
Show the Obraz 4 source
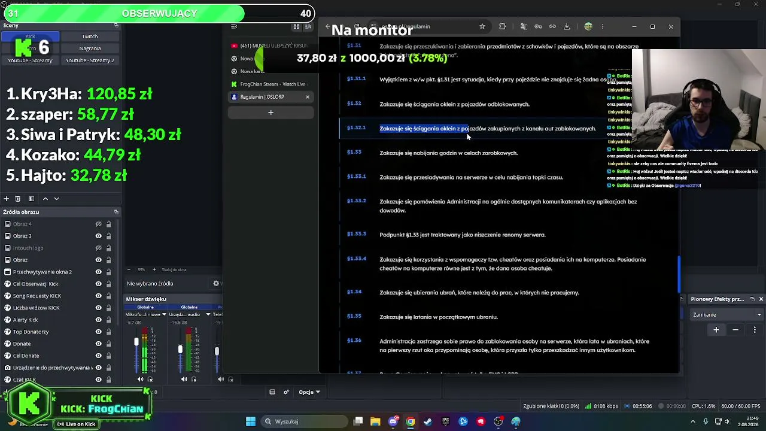tap(98, 224)
